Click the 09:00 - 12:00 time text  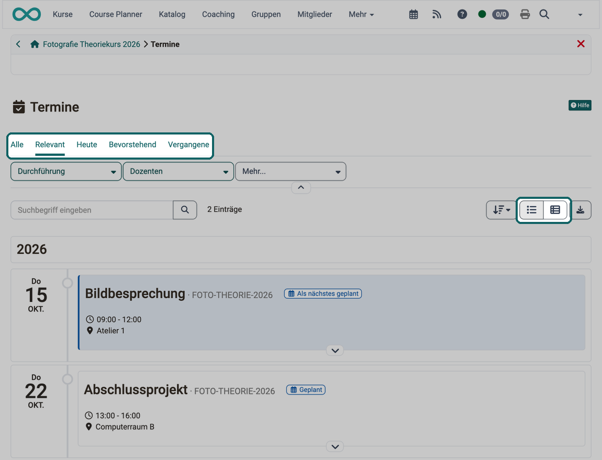[119, 319]
